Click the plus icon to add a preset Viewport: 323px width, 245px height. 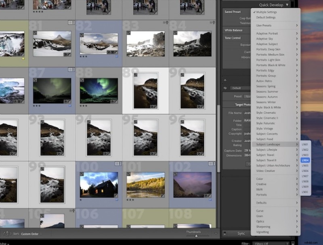pos(224,80)
